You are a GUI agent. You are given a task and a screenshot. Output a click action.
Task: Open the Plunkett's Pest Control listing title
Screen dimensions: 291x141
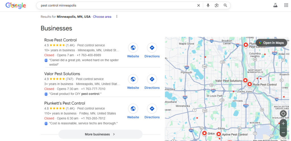point(65,103)
